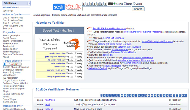This screenshot has width=190, height=110.
Task: Filter new words by letter D
Action: (113, 95)
